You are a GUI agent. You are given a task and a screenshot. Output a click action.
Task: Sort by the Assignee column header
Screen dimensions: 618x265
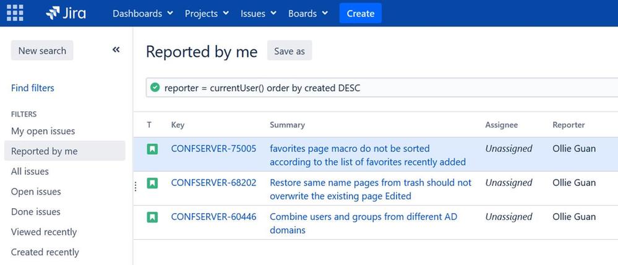pos(501,125)
